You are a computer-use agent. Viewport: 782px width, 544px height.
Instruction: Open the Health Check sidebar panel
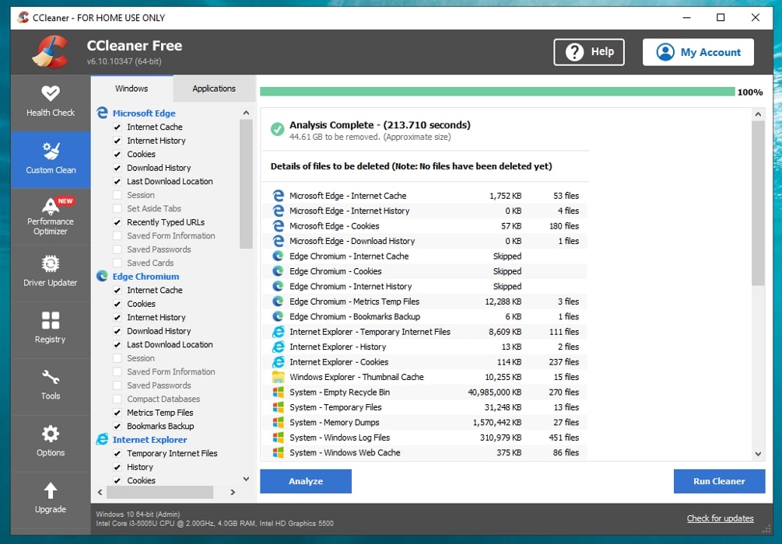point(50,103)
